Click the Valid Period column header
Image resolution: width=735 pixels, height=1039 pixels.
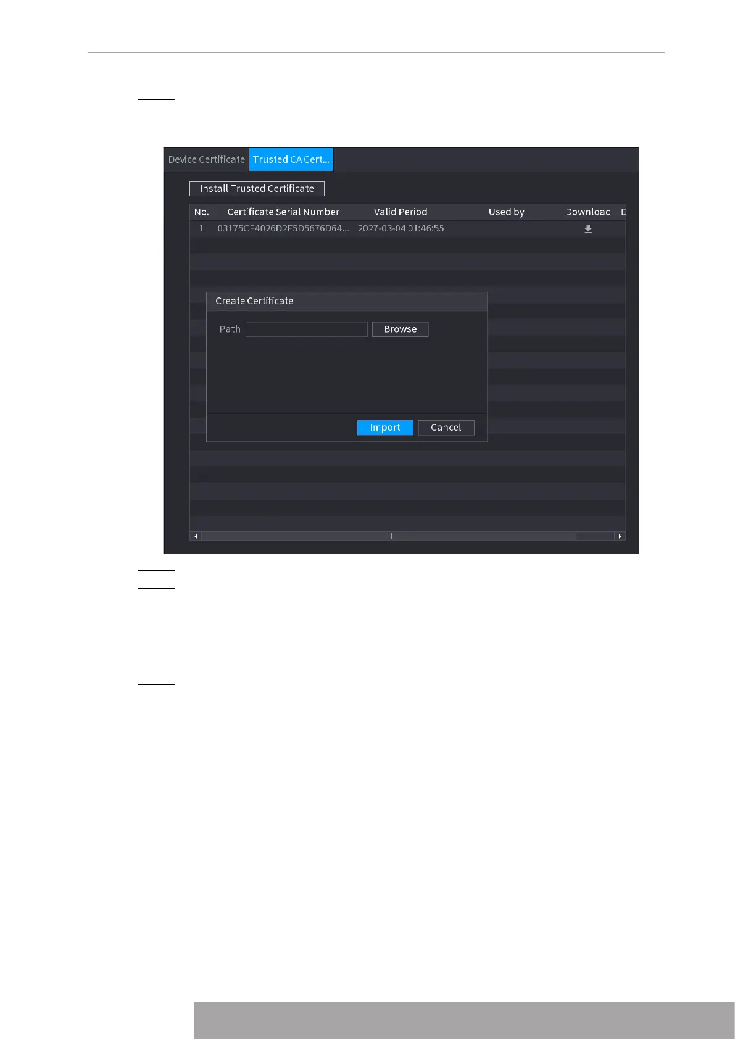click(401, 212)
